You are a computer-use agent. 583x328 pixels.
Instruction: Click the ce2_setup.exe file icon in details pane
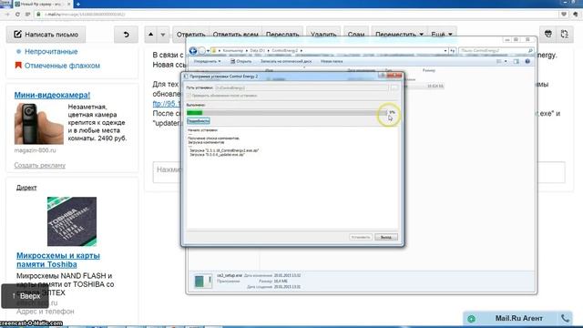202,282
